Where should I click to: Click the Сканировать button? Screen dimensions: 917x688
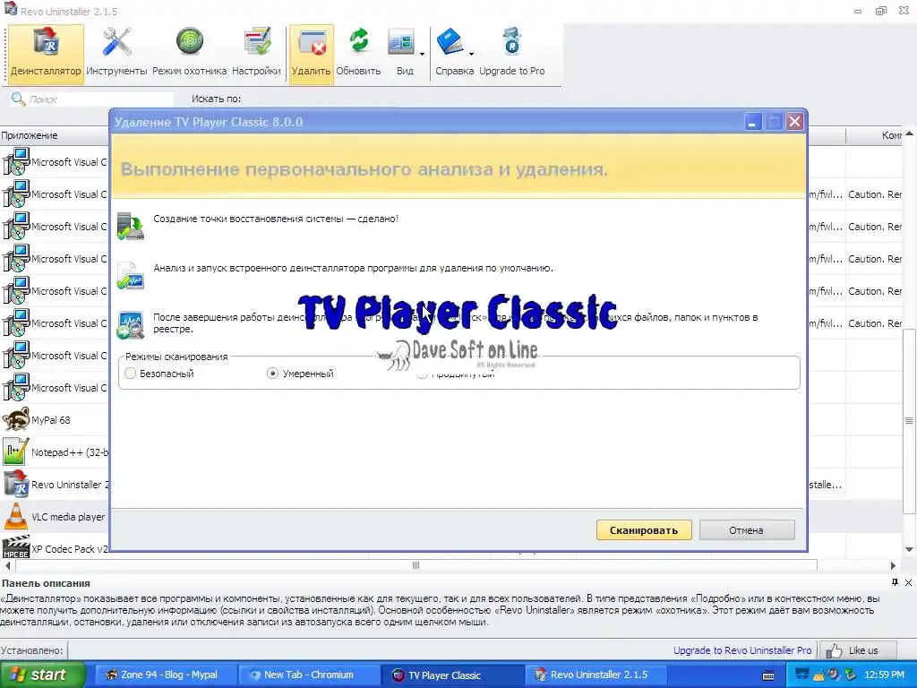pyautogui.click(x=644, y=530)
